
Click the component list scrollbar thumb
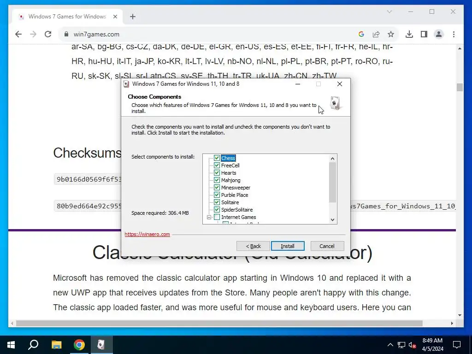click(332, 183)
